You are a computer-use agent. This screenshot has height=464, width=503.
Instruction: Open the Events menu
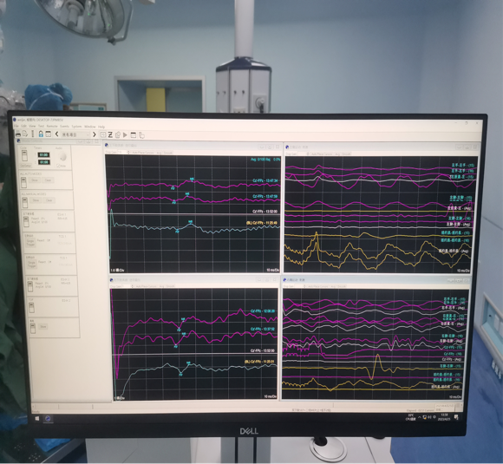64,127
